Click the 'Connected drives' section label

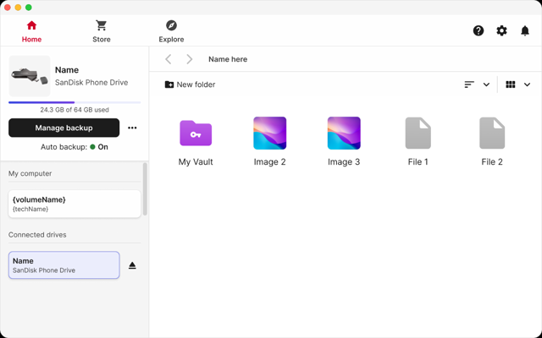(x=37, y=235)
